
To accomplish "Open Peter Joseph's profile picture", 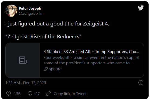I will (x=12, y=11).
